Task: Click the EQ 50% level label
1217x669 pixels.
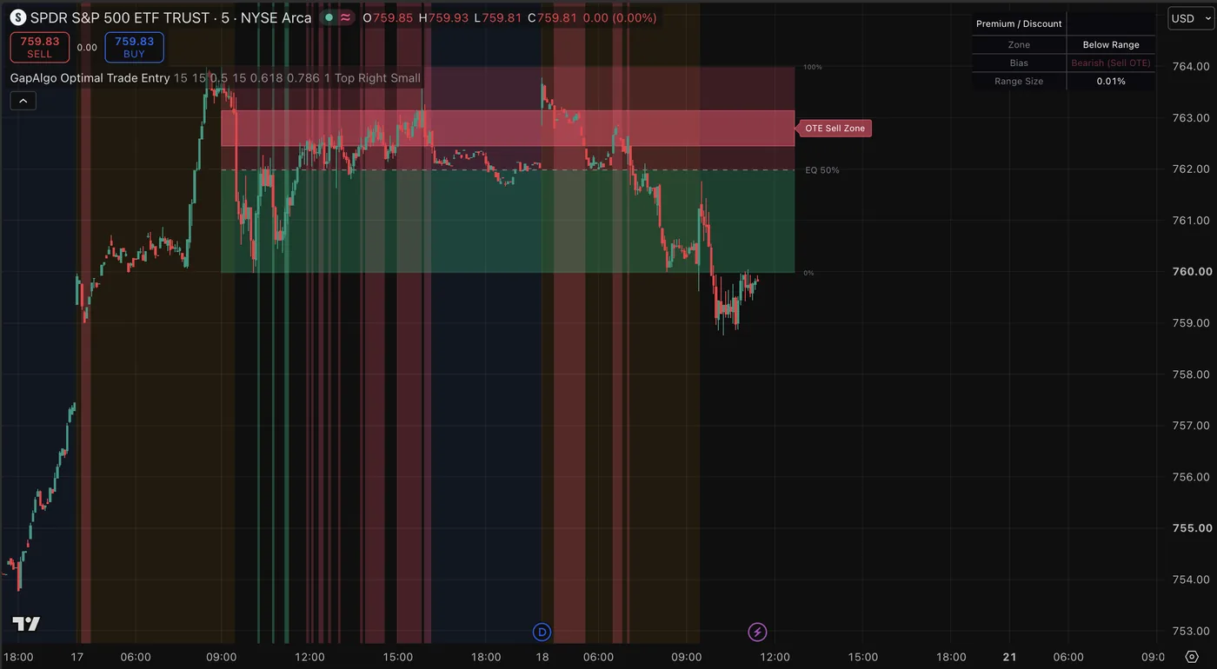Action: pyautogui.click(x=822, y=170)
